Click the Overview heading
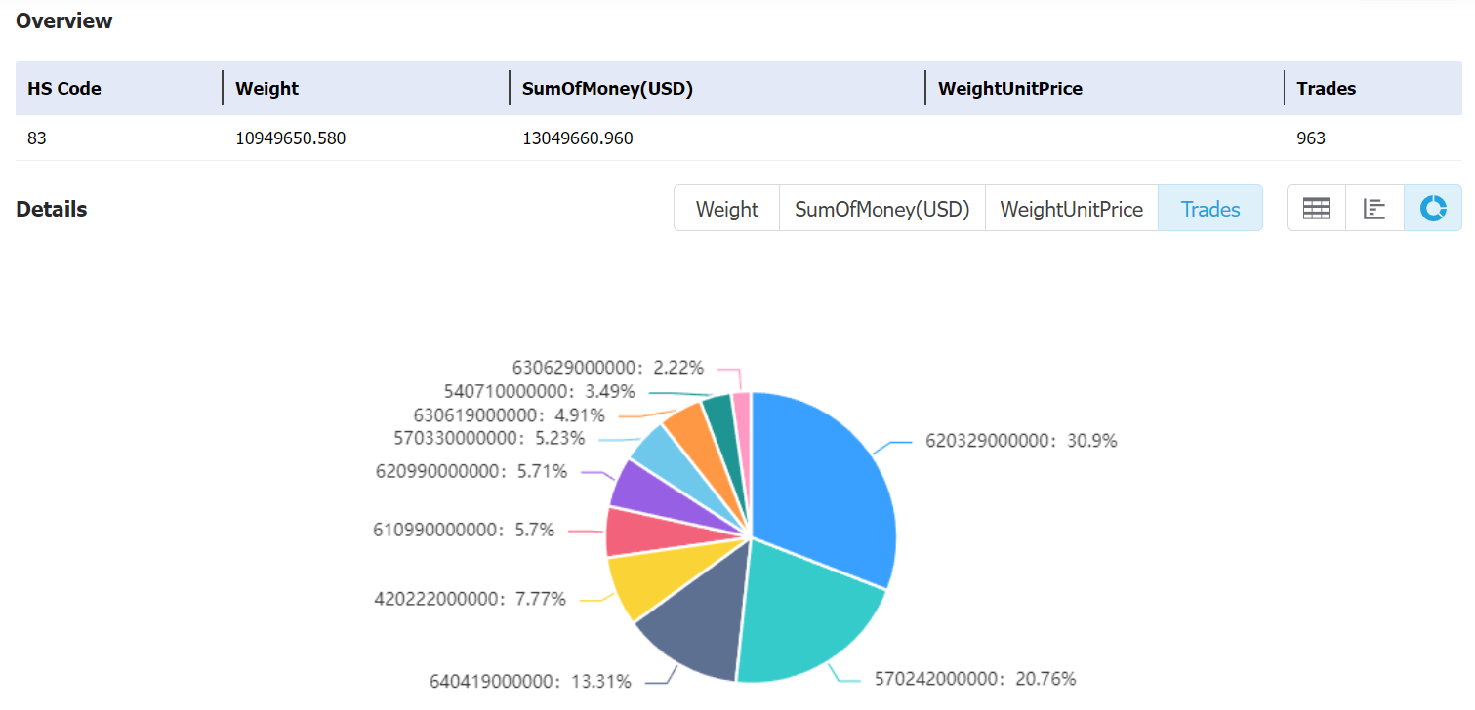 (x=64, y=20)
